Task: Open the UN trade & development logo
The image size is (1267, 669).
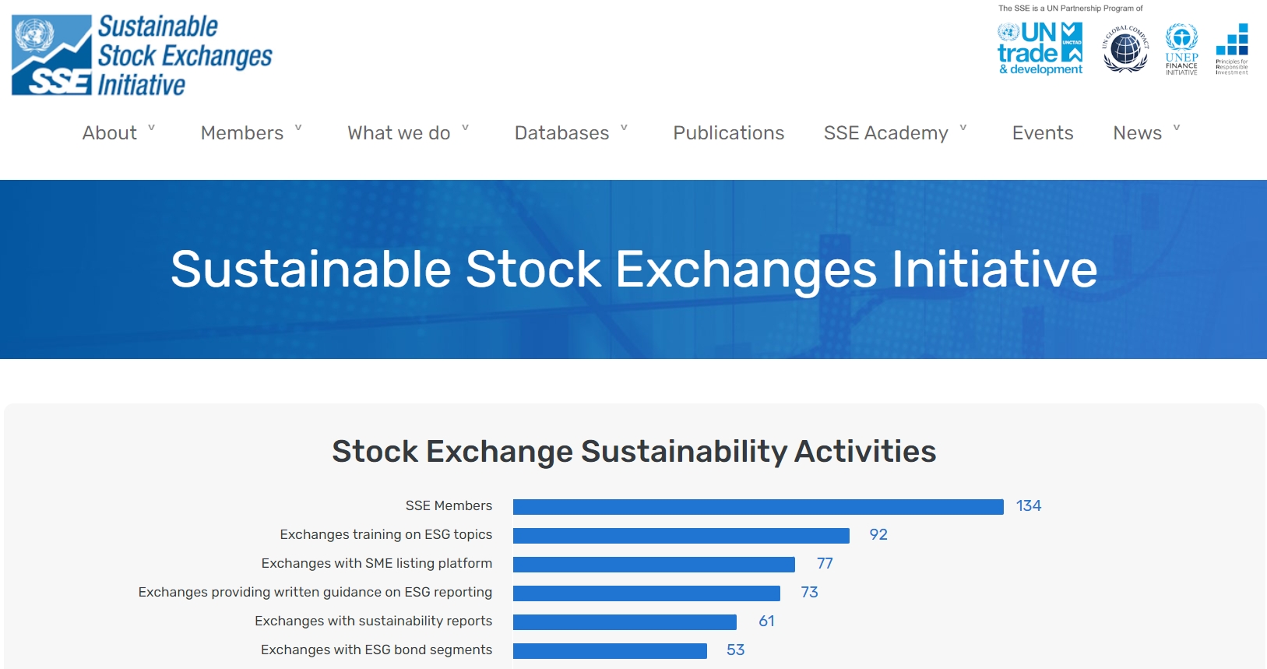Action: pos(1040,48)
